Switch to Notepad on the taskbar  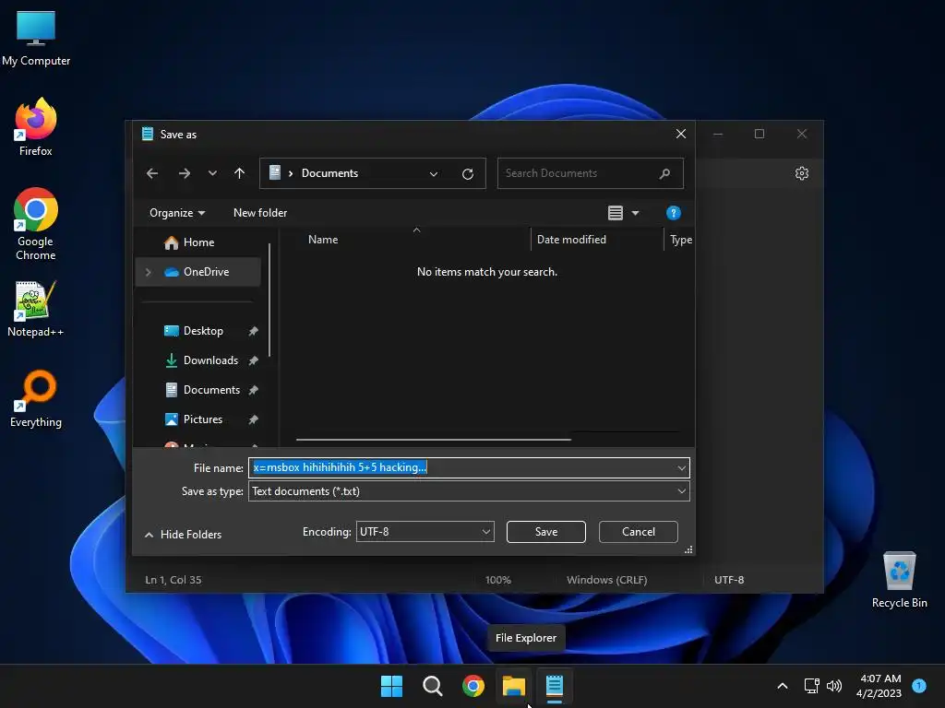coord(555,686)
